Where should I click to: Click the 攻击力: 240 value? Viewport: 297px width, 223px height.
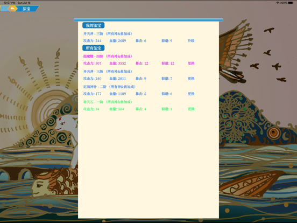pyautogui.click(x=92, y=79)
